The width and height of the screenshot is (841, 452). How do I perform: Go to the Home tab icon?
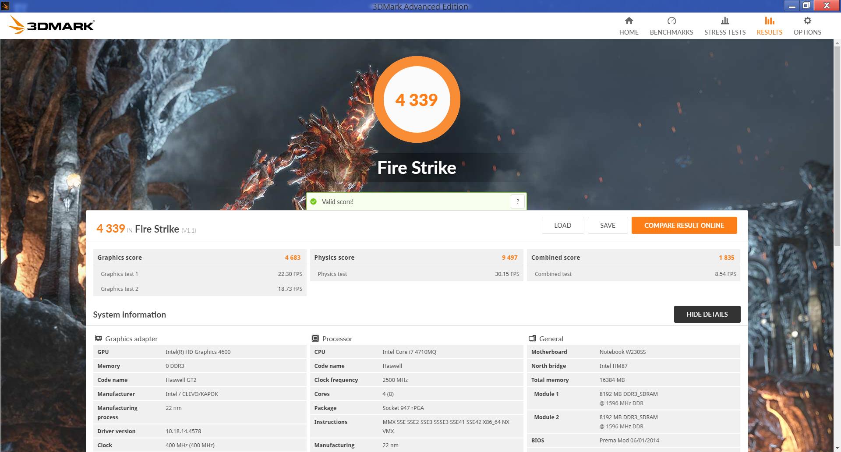pyautogui.click(x=629, y=21)
